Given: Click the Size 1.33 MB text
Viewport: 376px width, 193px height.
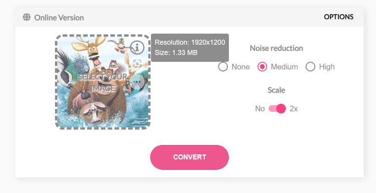Looking at the screenshot, I should (x=176, y=53).
